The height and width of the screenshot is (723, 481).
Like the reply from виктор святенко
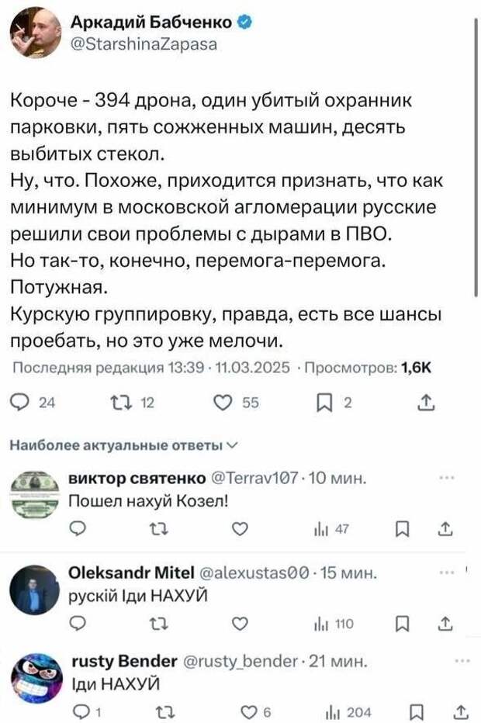[x=240, y=529]
